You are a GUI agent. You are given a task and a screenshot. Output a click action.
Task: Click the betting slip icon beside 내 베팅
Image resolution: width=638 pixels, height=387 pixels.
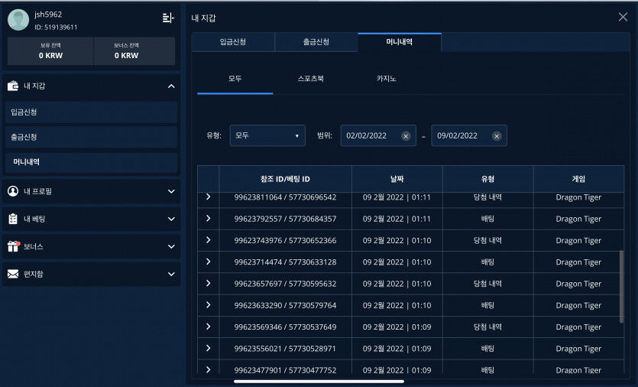click(x=13, y=219)
